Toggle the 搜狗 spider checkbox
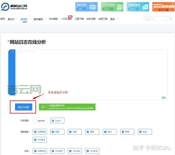175x155 pixels. click(x=92, y=132)
